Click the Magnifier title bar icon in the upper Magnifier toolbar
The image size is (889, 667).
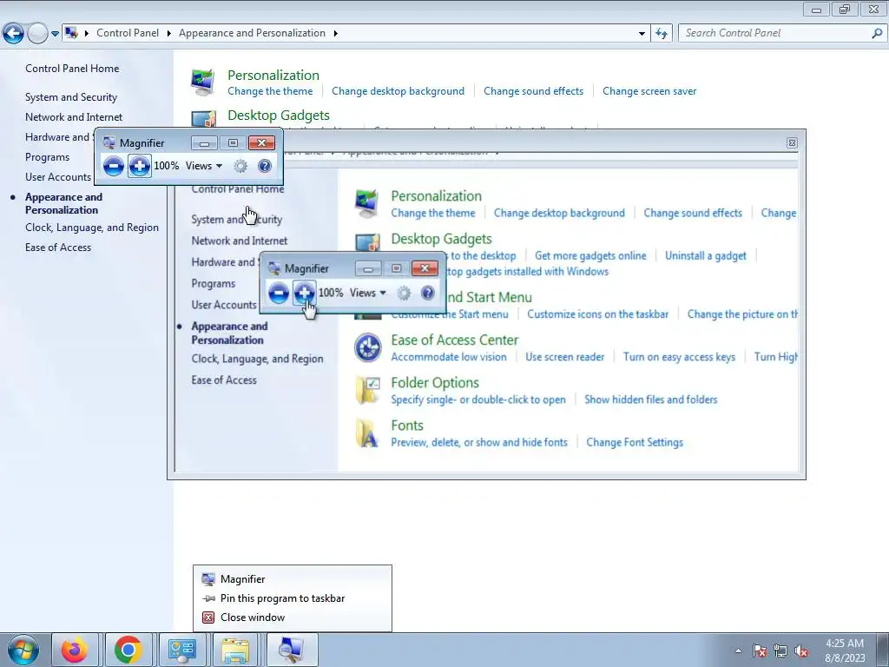point(109,143)
